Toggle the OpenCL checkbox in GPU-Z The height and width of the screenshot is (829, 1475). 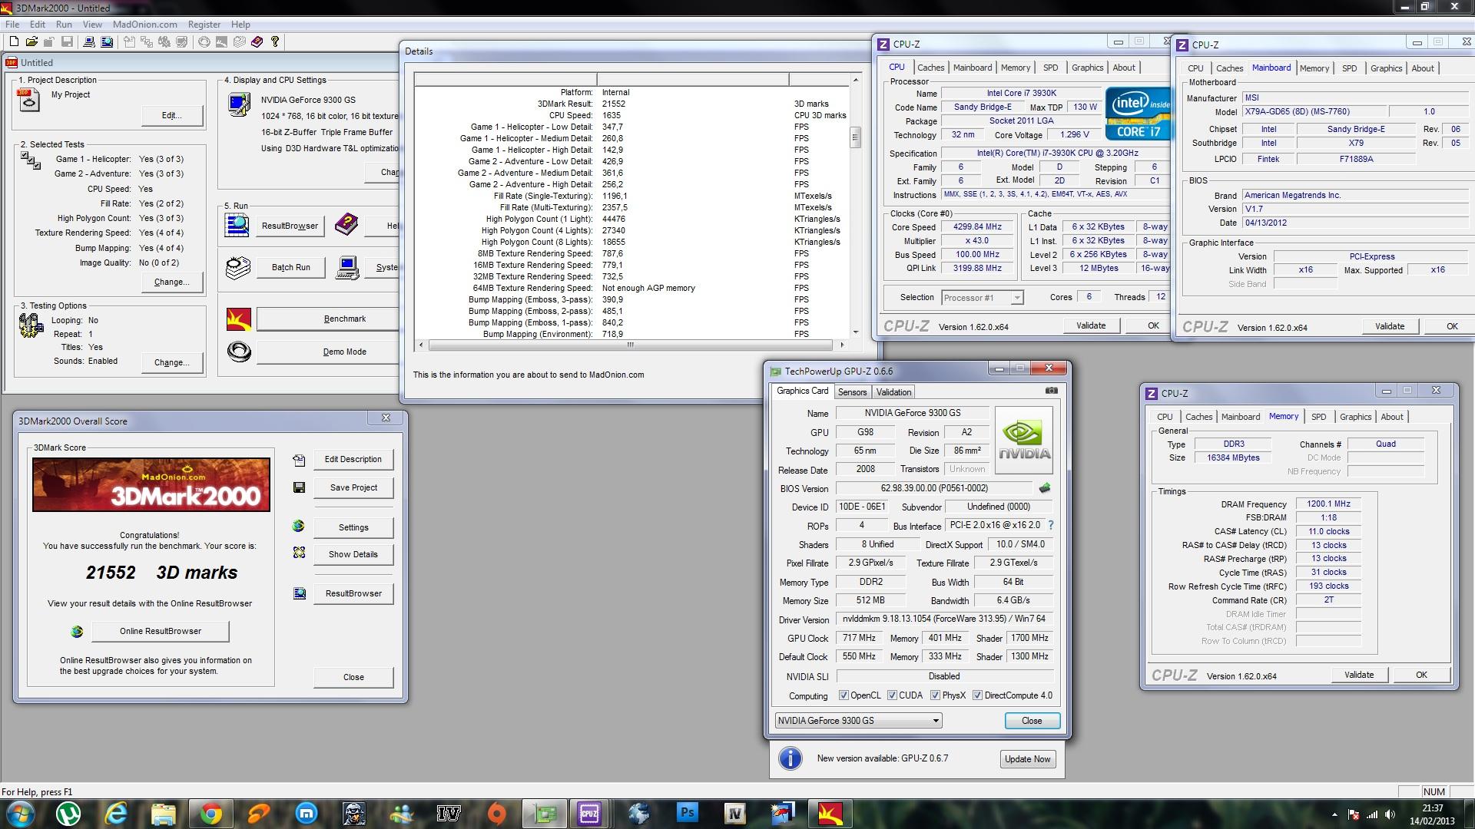point(844,695)
